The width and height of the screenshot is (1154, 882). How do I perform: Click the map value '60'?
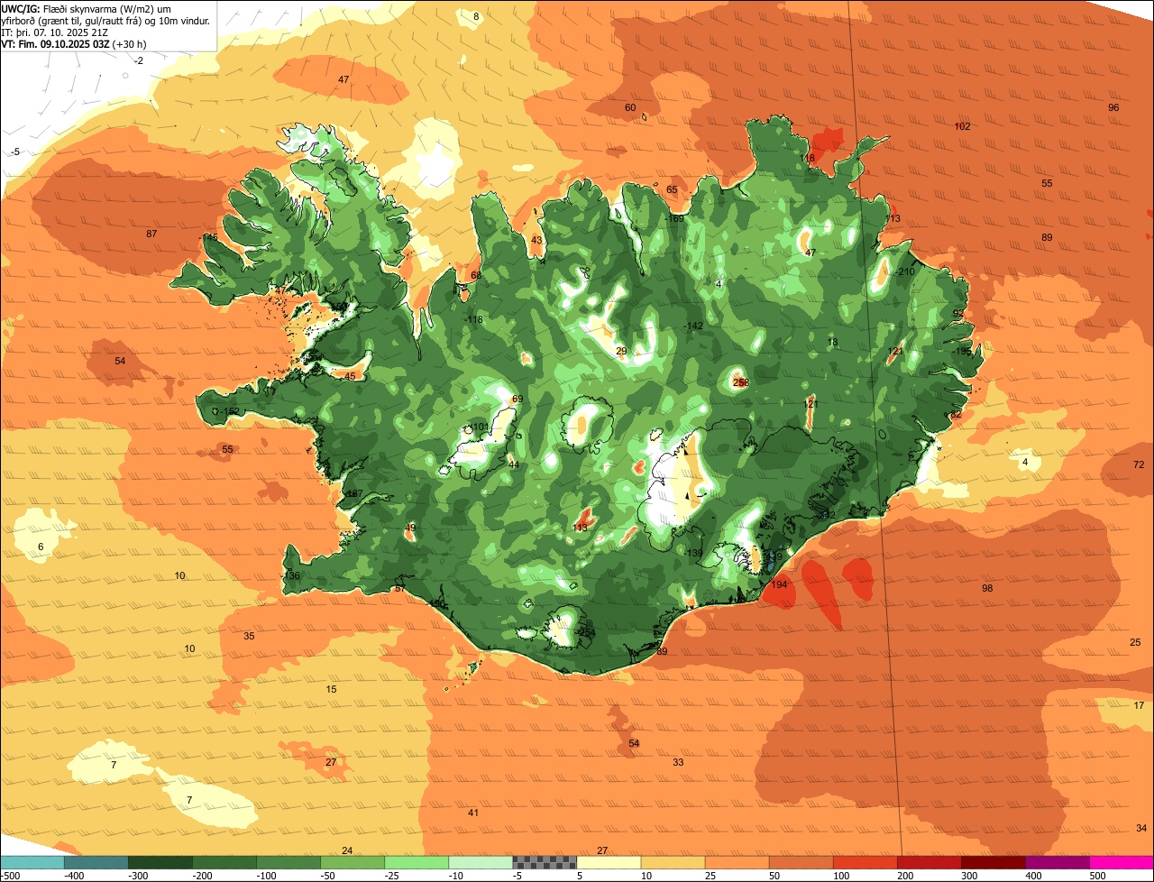coord(630,107)
